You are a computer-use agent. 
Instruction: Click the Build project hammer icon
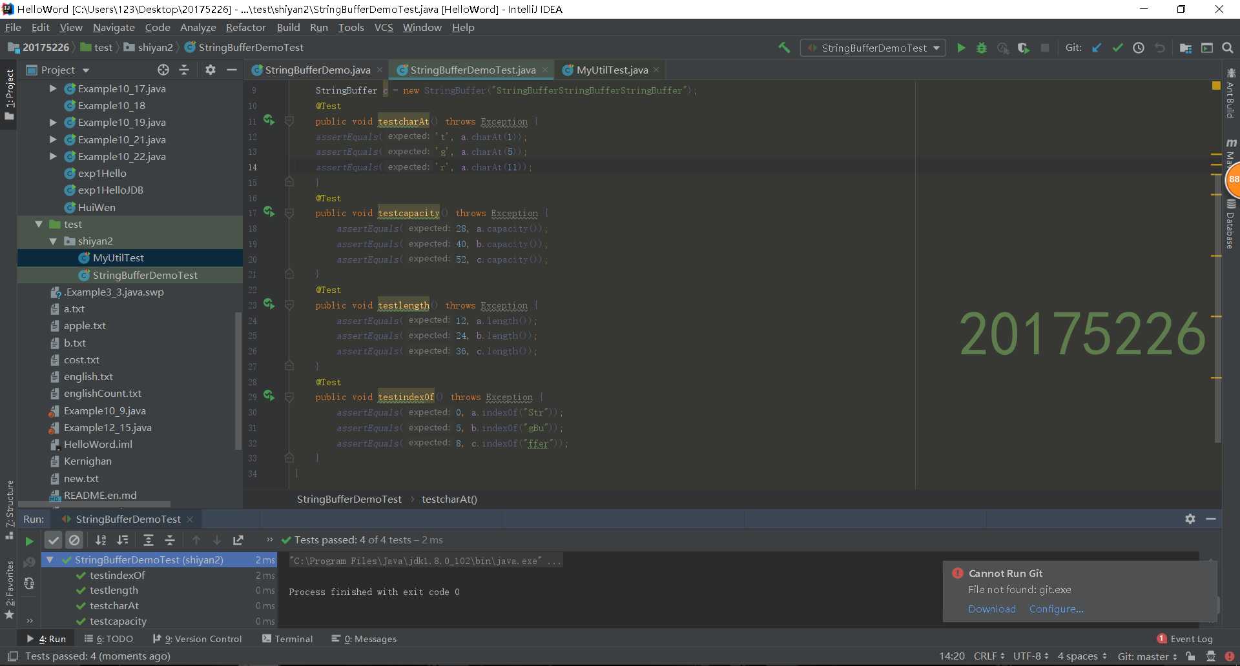click(784, 48)
